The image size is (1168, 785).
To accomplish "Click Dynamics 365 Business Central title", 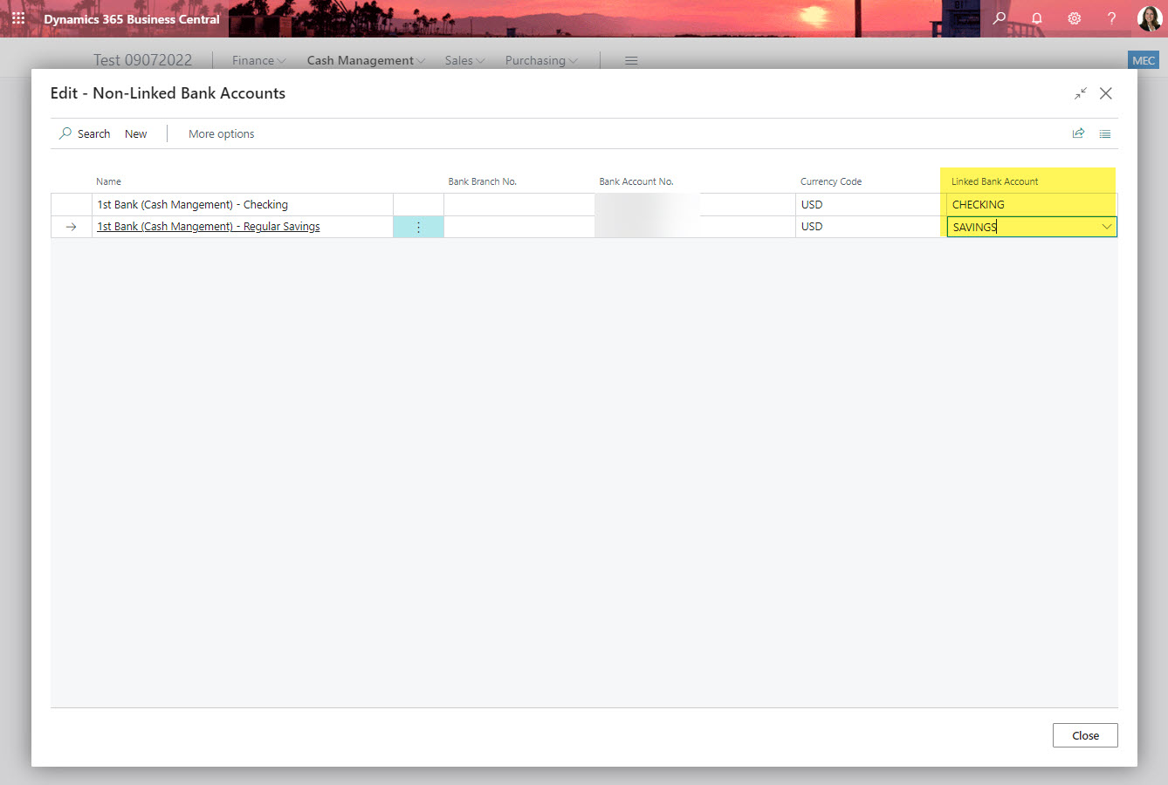I will pyautogui.click(x=132, y=19).
